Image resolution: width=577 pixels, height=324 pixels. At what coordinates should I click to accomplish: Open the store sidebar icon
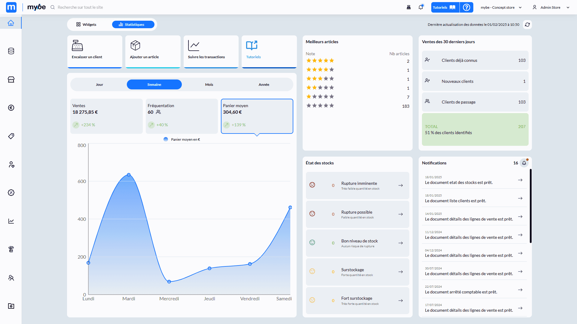coord(11,79)
